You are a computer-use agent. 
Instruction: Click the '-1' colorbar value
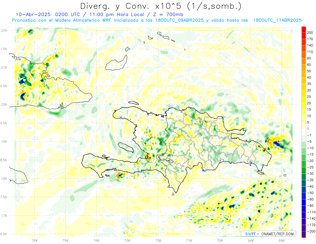pyautogui.click(x=309, y=135)
